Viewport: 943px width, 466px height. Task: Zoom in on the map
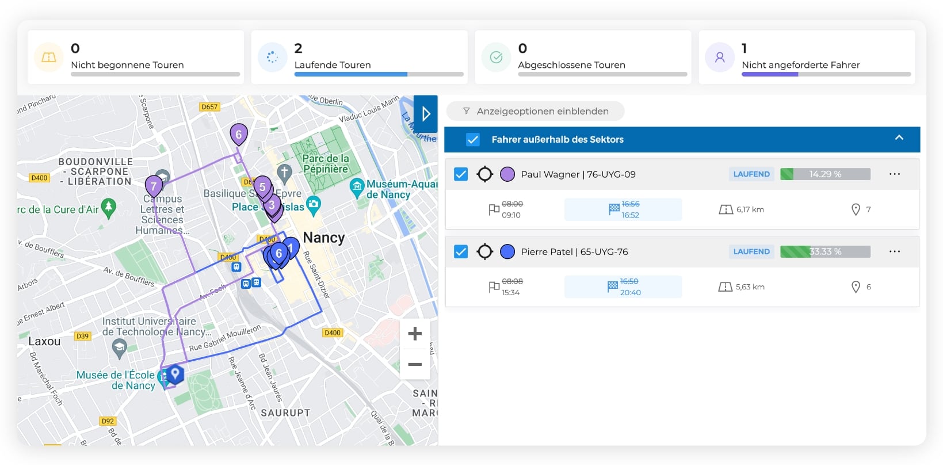pos(415,334)
